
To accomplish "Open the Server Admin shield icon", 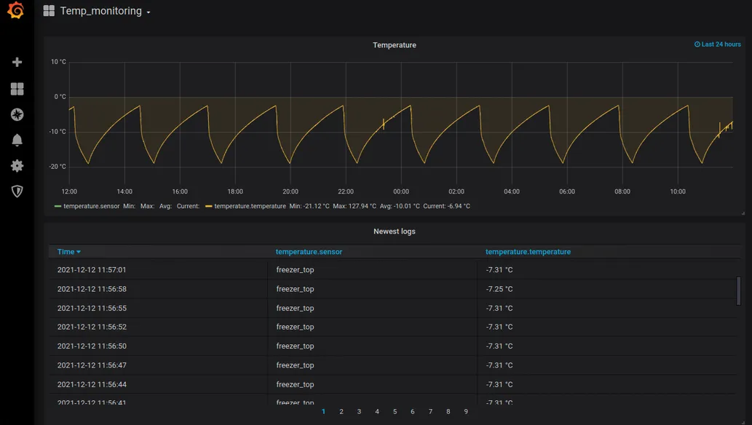I will 17,191.
